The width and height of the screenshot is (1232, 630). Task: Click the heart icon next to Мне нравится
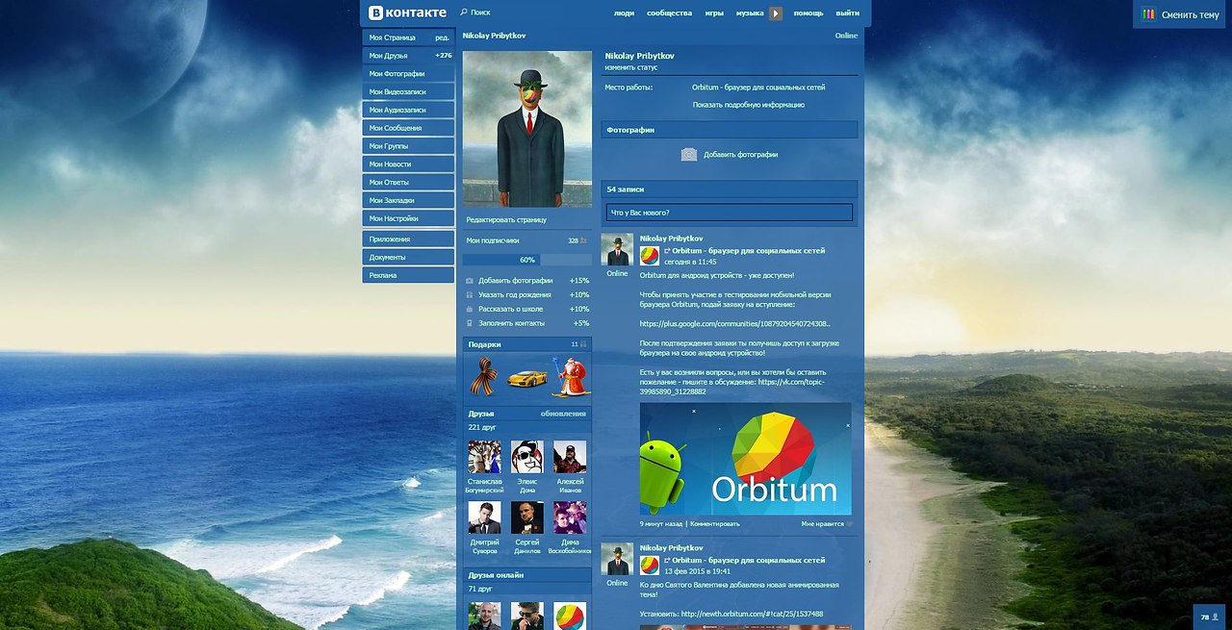tap(849, 524)
